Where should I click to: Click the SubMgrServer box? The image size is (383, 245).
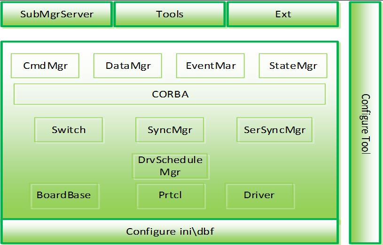pyautogui.click(x=57, y=14)
